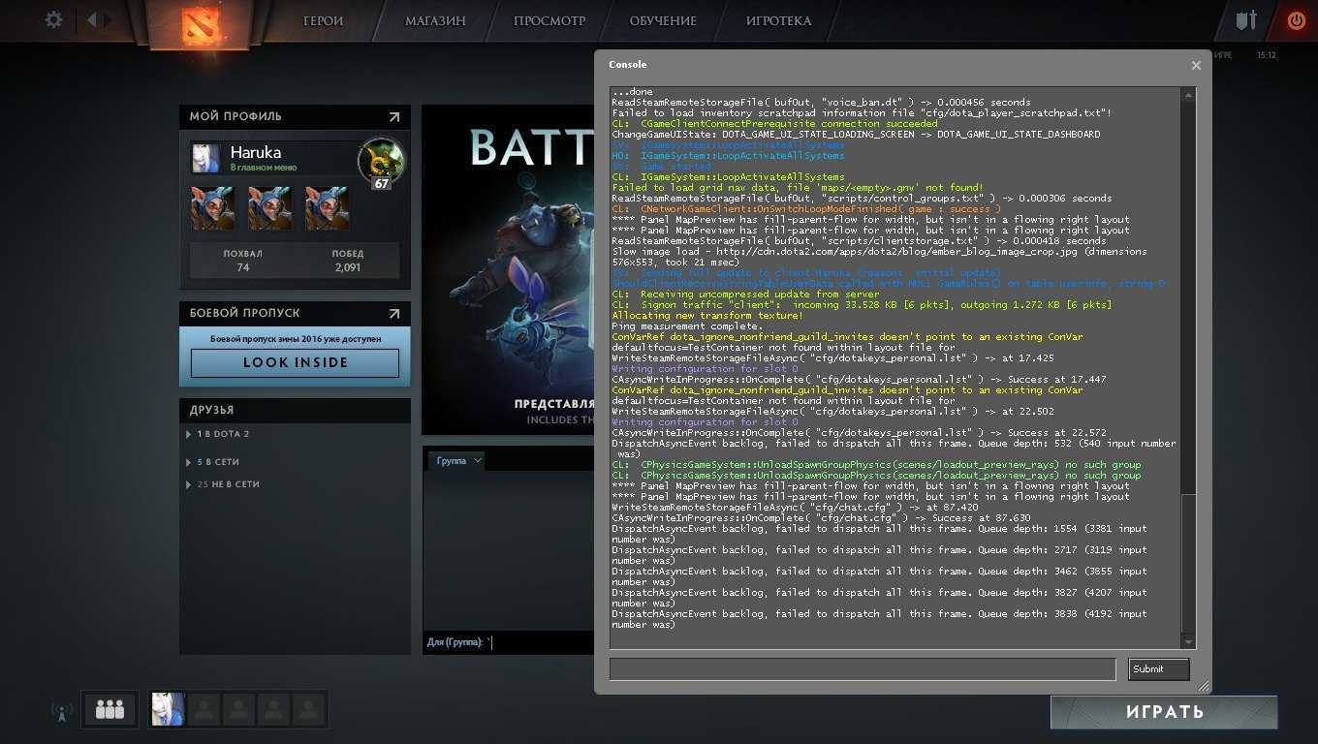Screen dimensions: 1318x744
Task: Invite player into third party slot
Action: [x=238, y=710]
